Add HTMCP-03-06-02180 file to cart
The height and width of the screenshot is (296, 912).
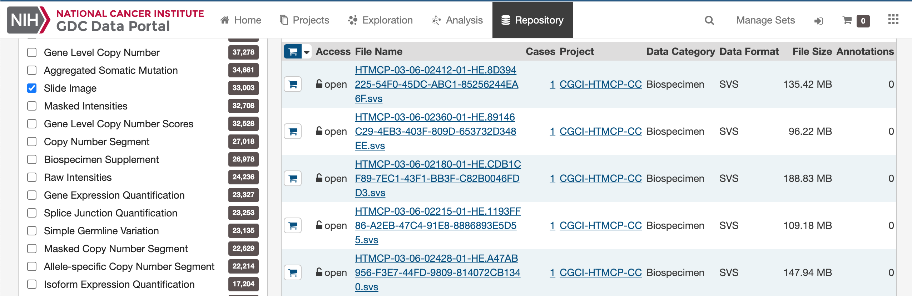(x=293, y=179)
